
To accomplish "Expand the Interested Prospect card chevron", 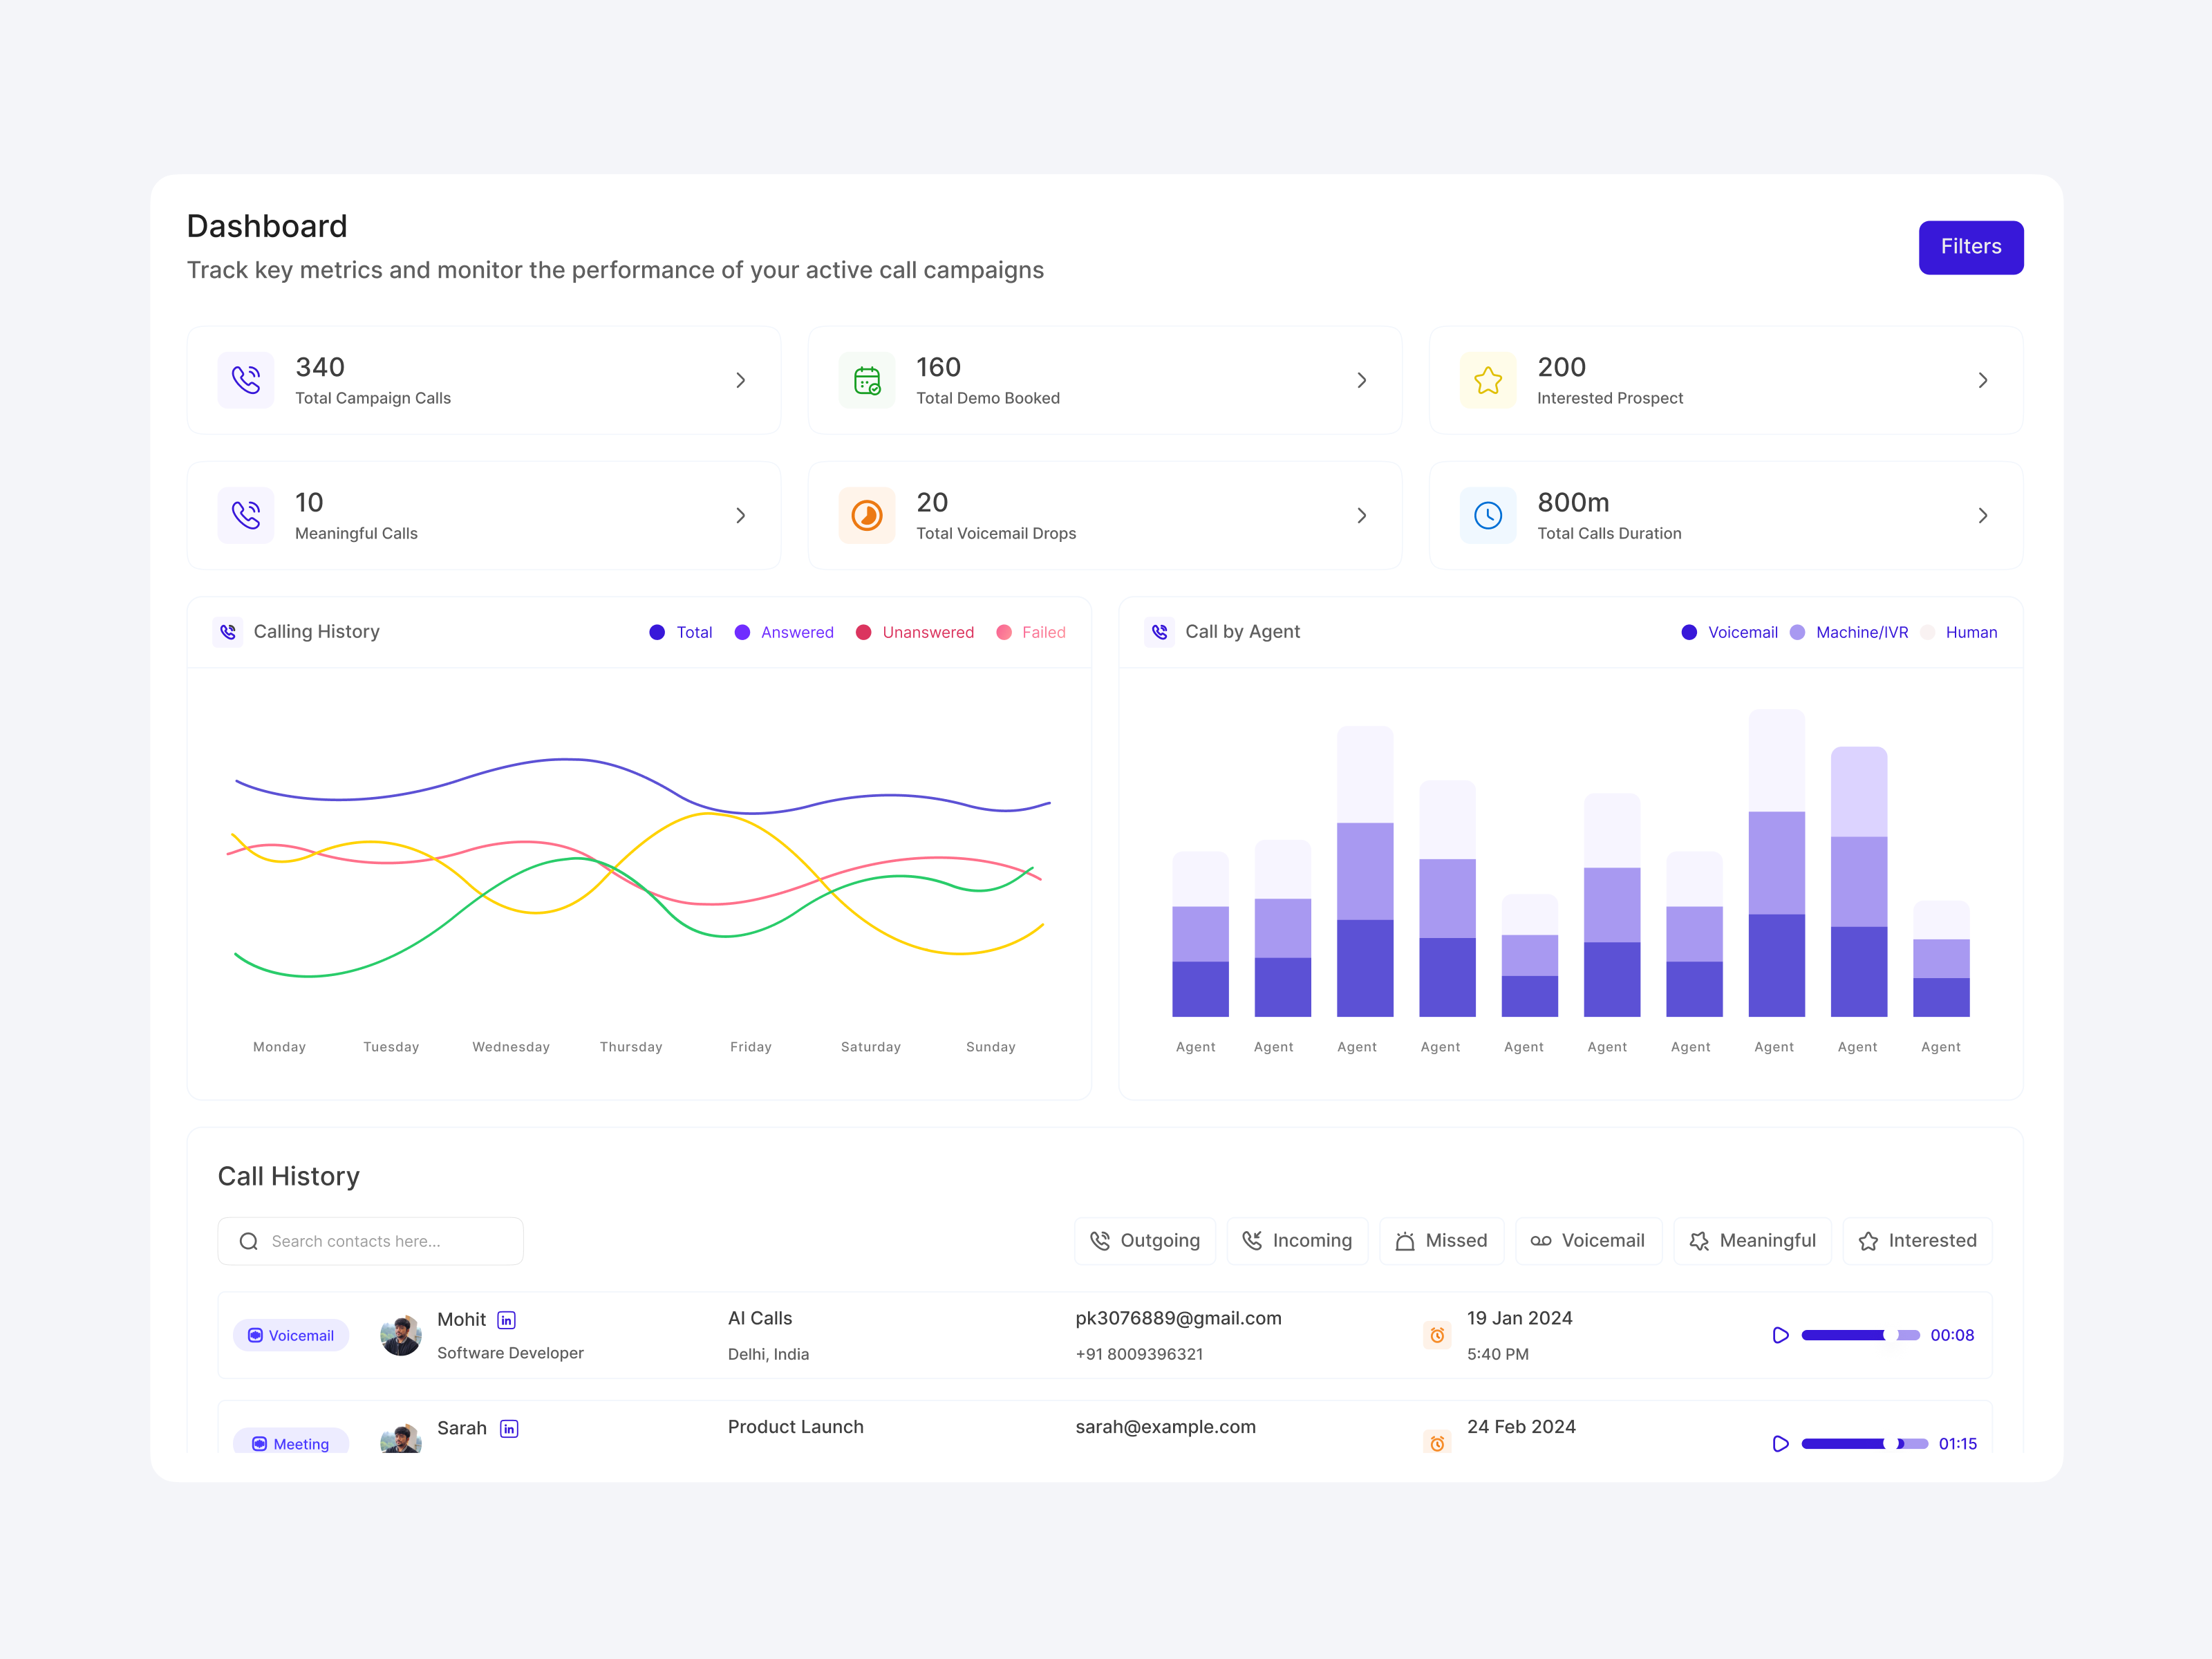I will (x=1983, y=380).
